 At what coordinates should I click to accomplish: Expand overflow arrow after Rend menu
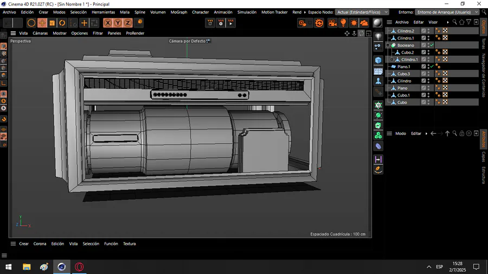pyautogui.click(x=305, y=12)
